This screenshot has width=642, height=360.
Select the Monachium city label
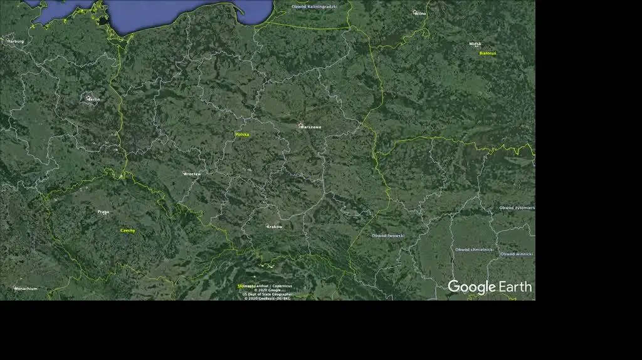tap(26, 289)
